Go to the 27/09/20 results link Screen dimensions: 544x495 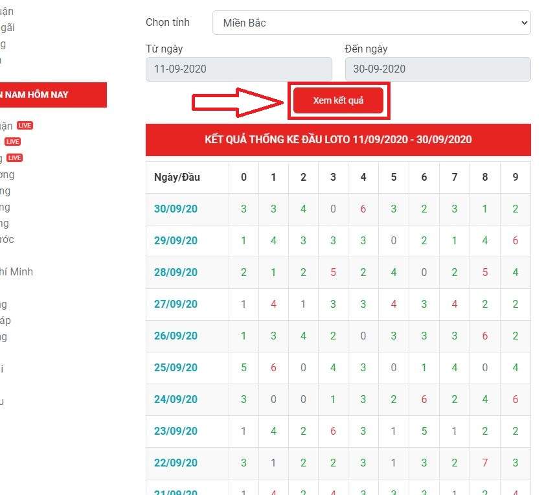click(176, 305)
